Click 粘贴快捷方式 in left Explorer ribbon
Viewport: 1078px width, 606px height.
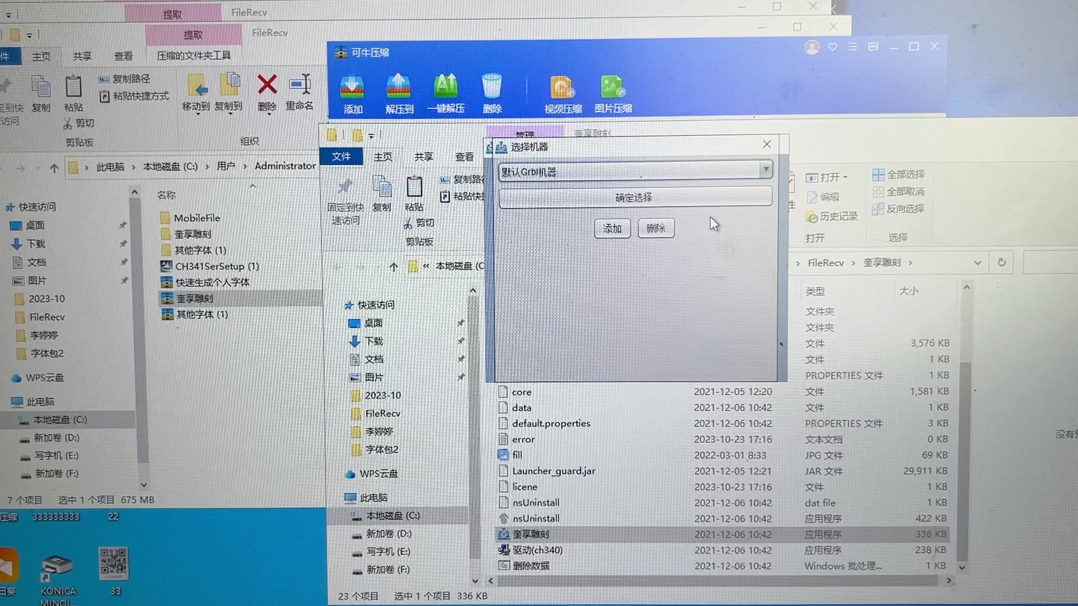[x=134, y=96]
